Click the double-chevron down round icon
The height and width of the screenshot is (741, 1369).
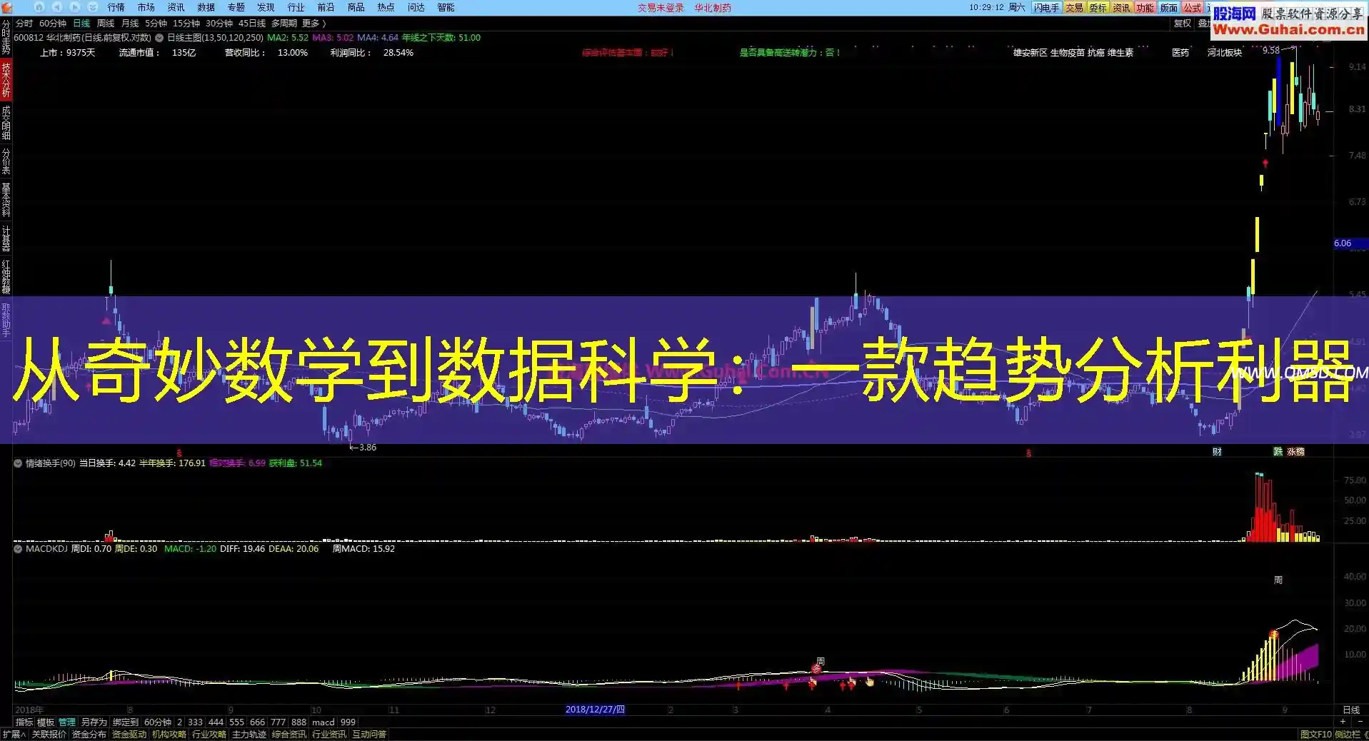pos(93,7)
